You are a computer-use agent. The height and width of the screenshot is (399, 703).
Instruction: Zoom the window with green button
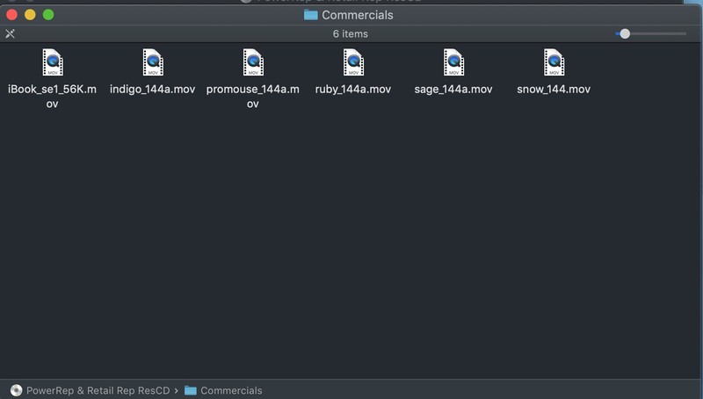48,15
